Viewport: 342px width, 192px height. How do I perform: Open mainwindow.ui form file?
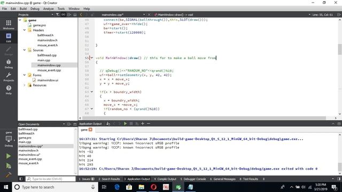48,80
